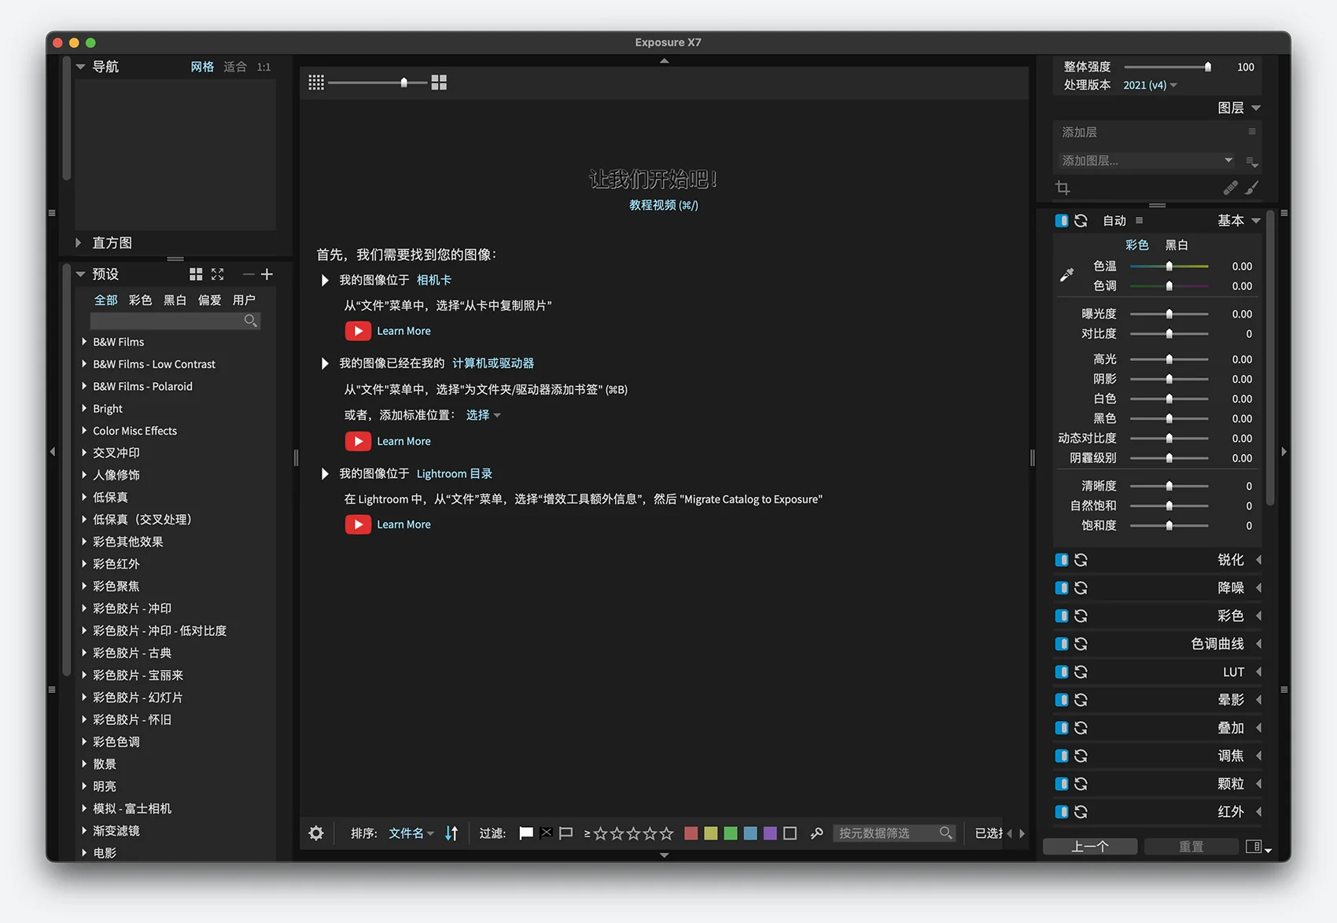Filter by picked white flag
Image resolution: width=1337 pixels, height=923 pixels.
pos(526,833)
